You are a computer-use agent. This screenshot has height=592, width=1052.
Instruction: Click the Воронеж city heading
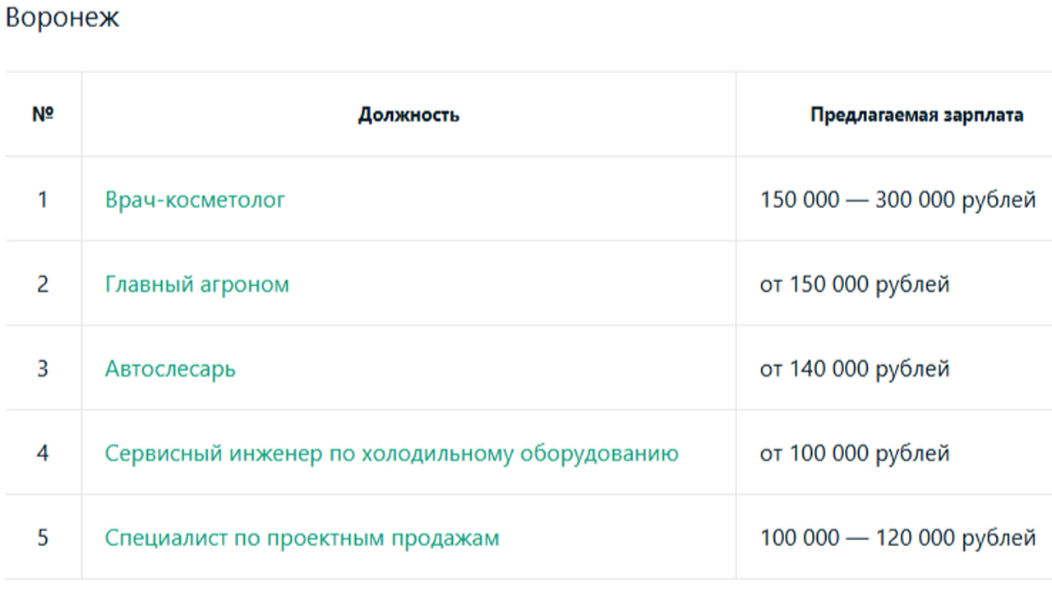pyautogui.click(x=62, y=18)
